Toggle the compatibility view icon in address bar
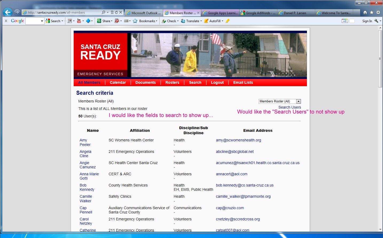 tap(112, 12)
